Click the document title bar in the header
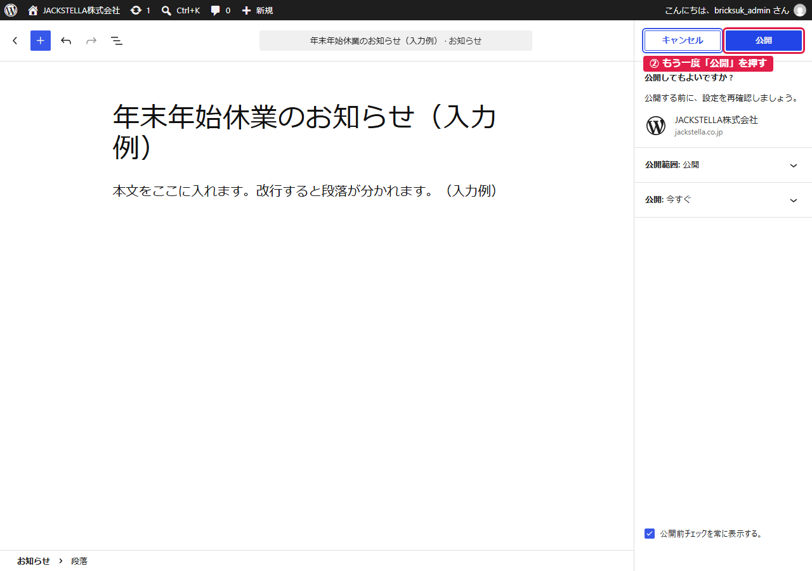This screenshot has height=571, width=812. pyautogui.click(x=396, y=41)
